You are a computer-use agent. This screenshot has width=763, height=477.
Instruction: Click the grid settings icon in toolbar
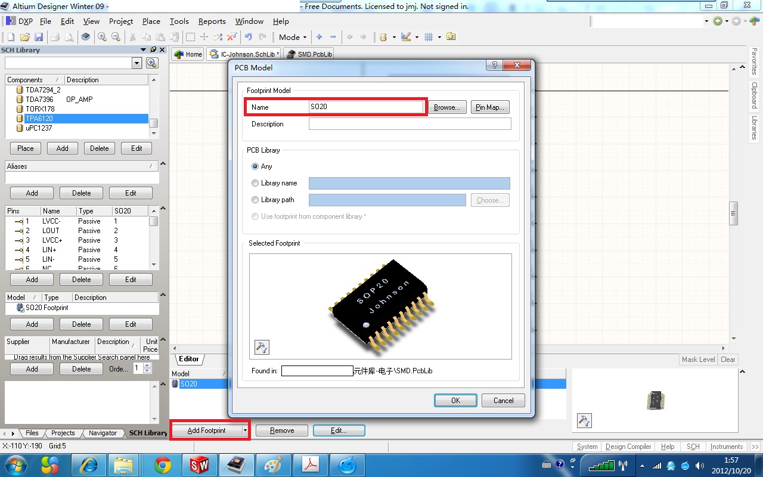click(429, 37)
